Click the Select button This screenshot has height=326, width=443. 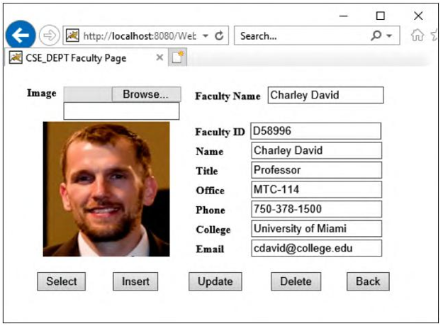coord(61,281)
